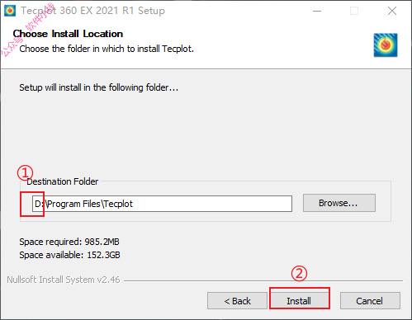Click the Setup will install in the following folder text

click(99, 87)
